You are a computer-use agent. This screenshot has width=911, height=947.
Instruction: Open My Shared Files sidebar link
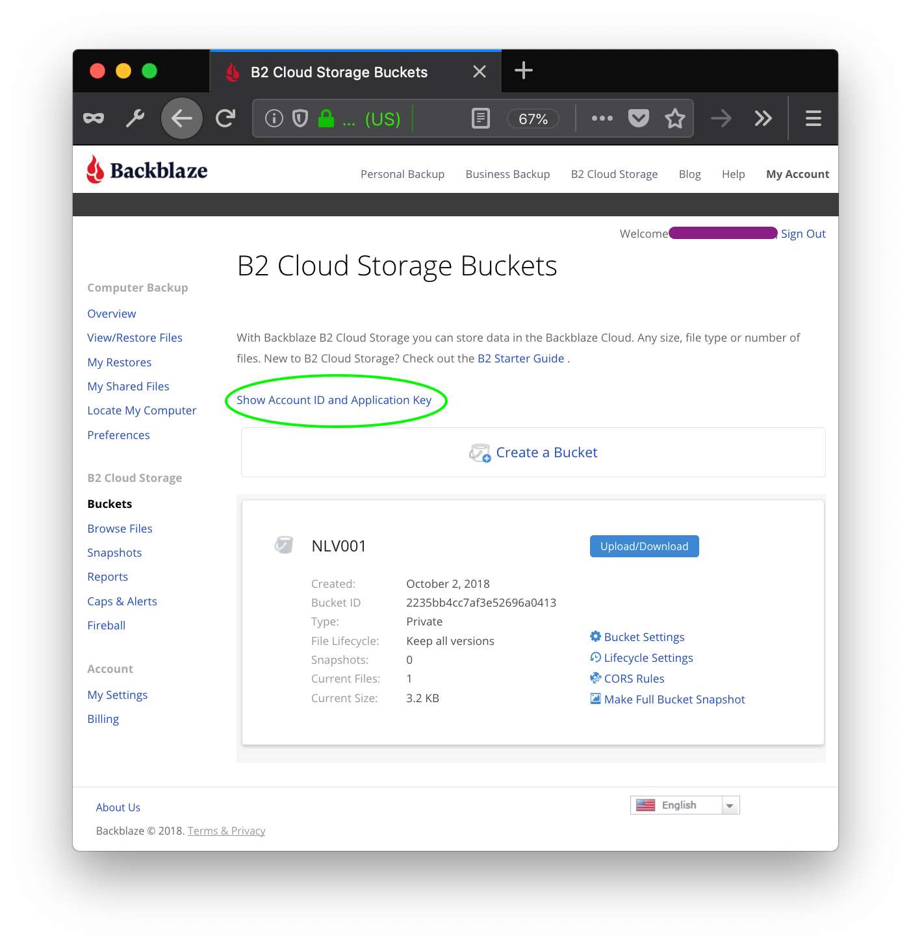(129, 386)
